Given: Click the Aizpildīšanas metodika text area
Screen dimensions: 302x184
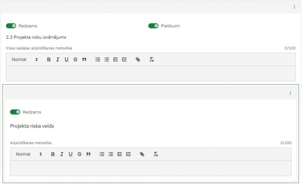Looking at the screenshot, I should pyautogui.click(x=151, y=168).
